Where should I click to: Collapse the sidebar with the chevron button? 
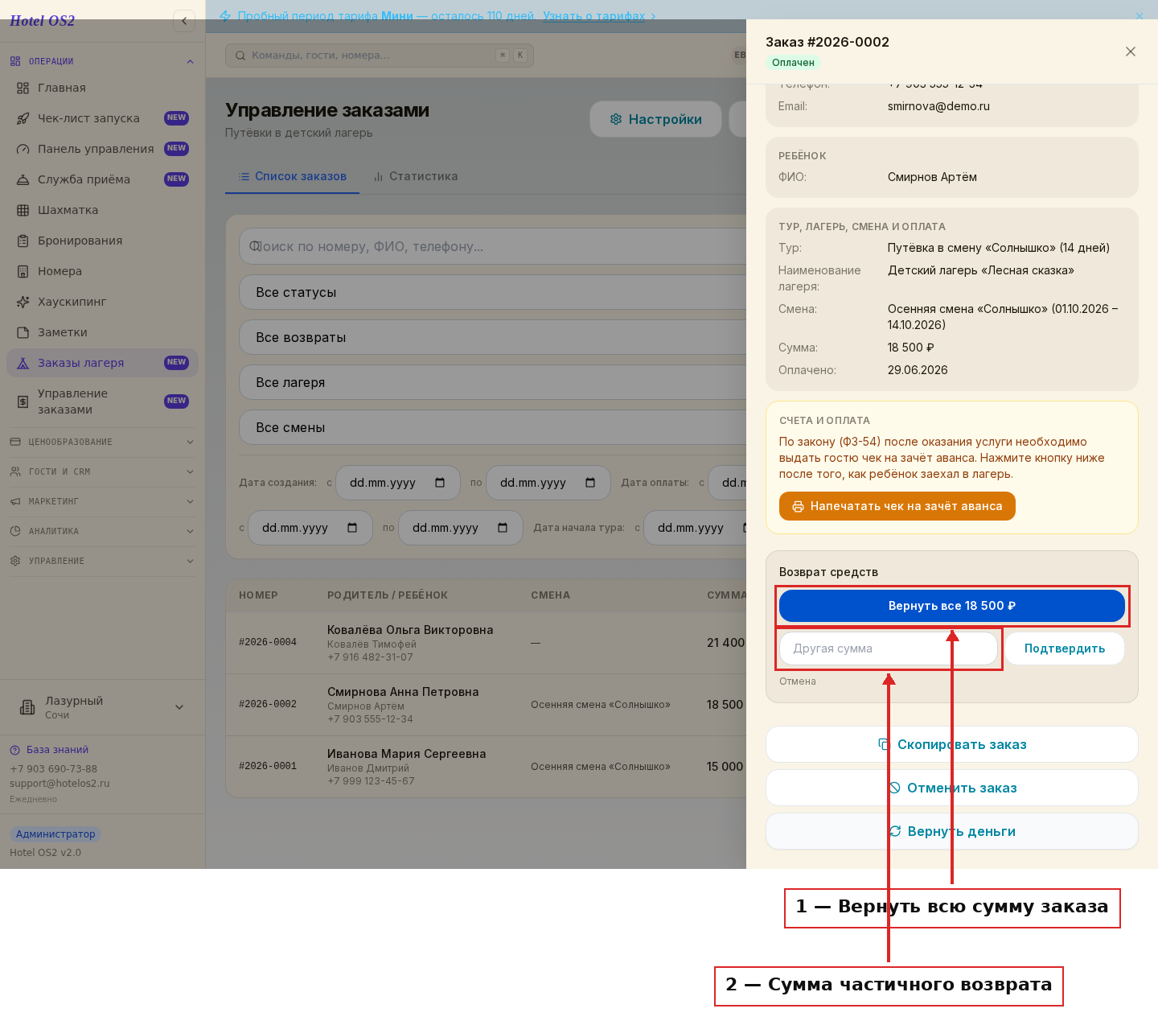(184, 21)
